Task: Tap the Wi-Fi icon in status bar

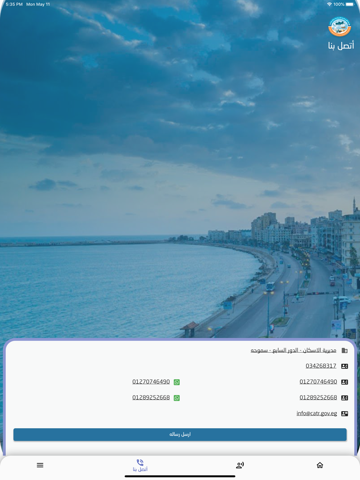Action: 329,4
